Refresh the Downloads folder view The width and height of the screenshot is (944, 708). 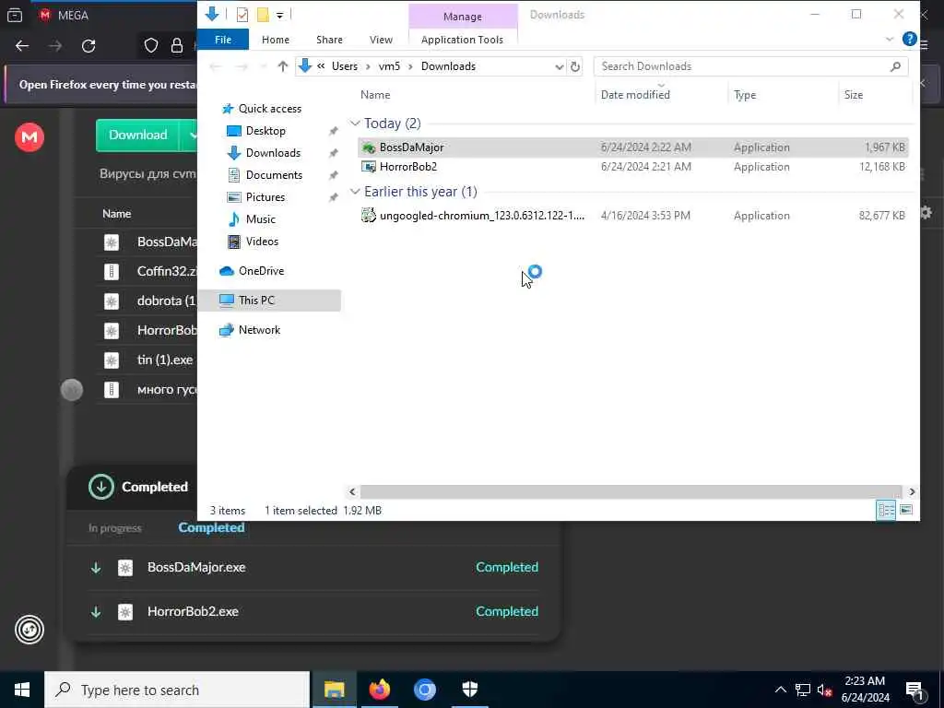pos(575,66)
